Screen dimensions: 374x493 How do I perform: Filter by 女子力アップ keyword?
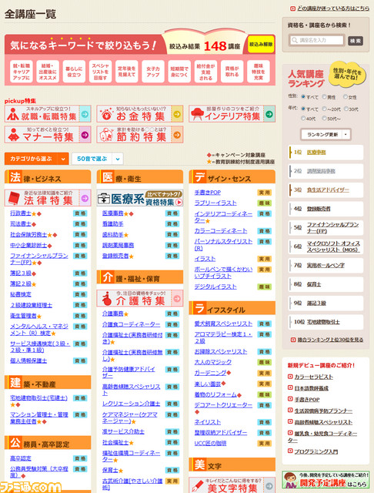point(153,72)
